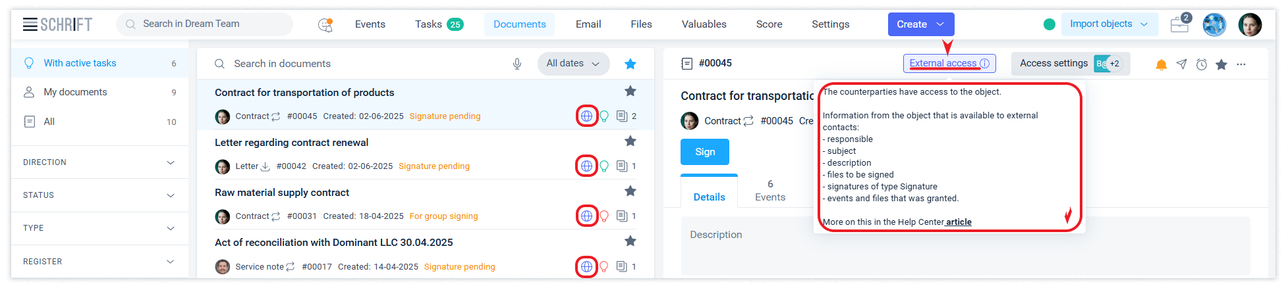The width and height of the screenshot is (1286, 288).
Task: Click the alarm clock reminder icon
Action: point(1202,64)
